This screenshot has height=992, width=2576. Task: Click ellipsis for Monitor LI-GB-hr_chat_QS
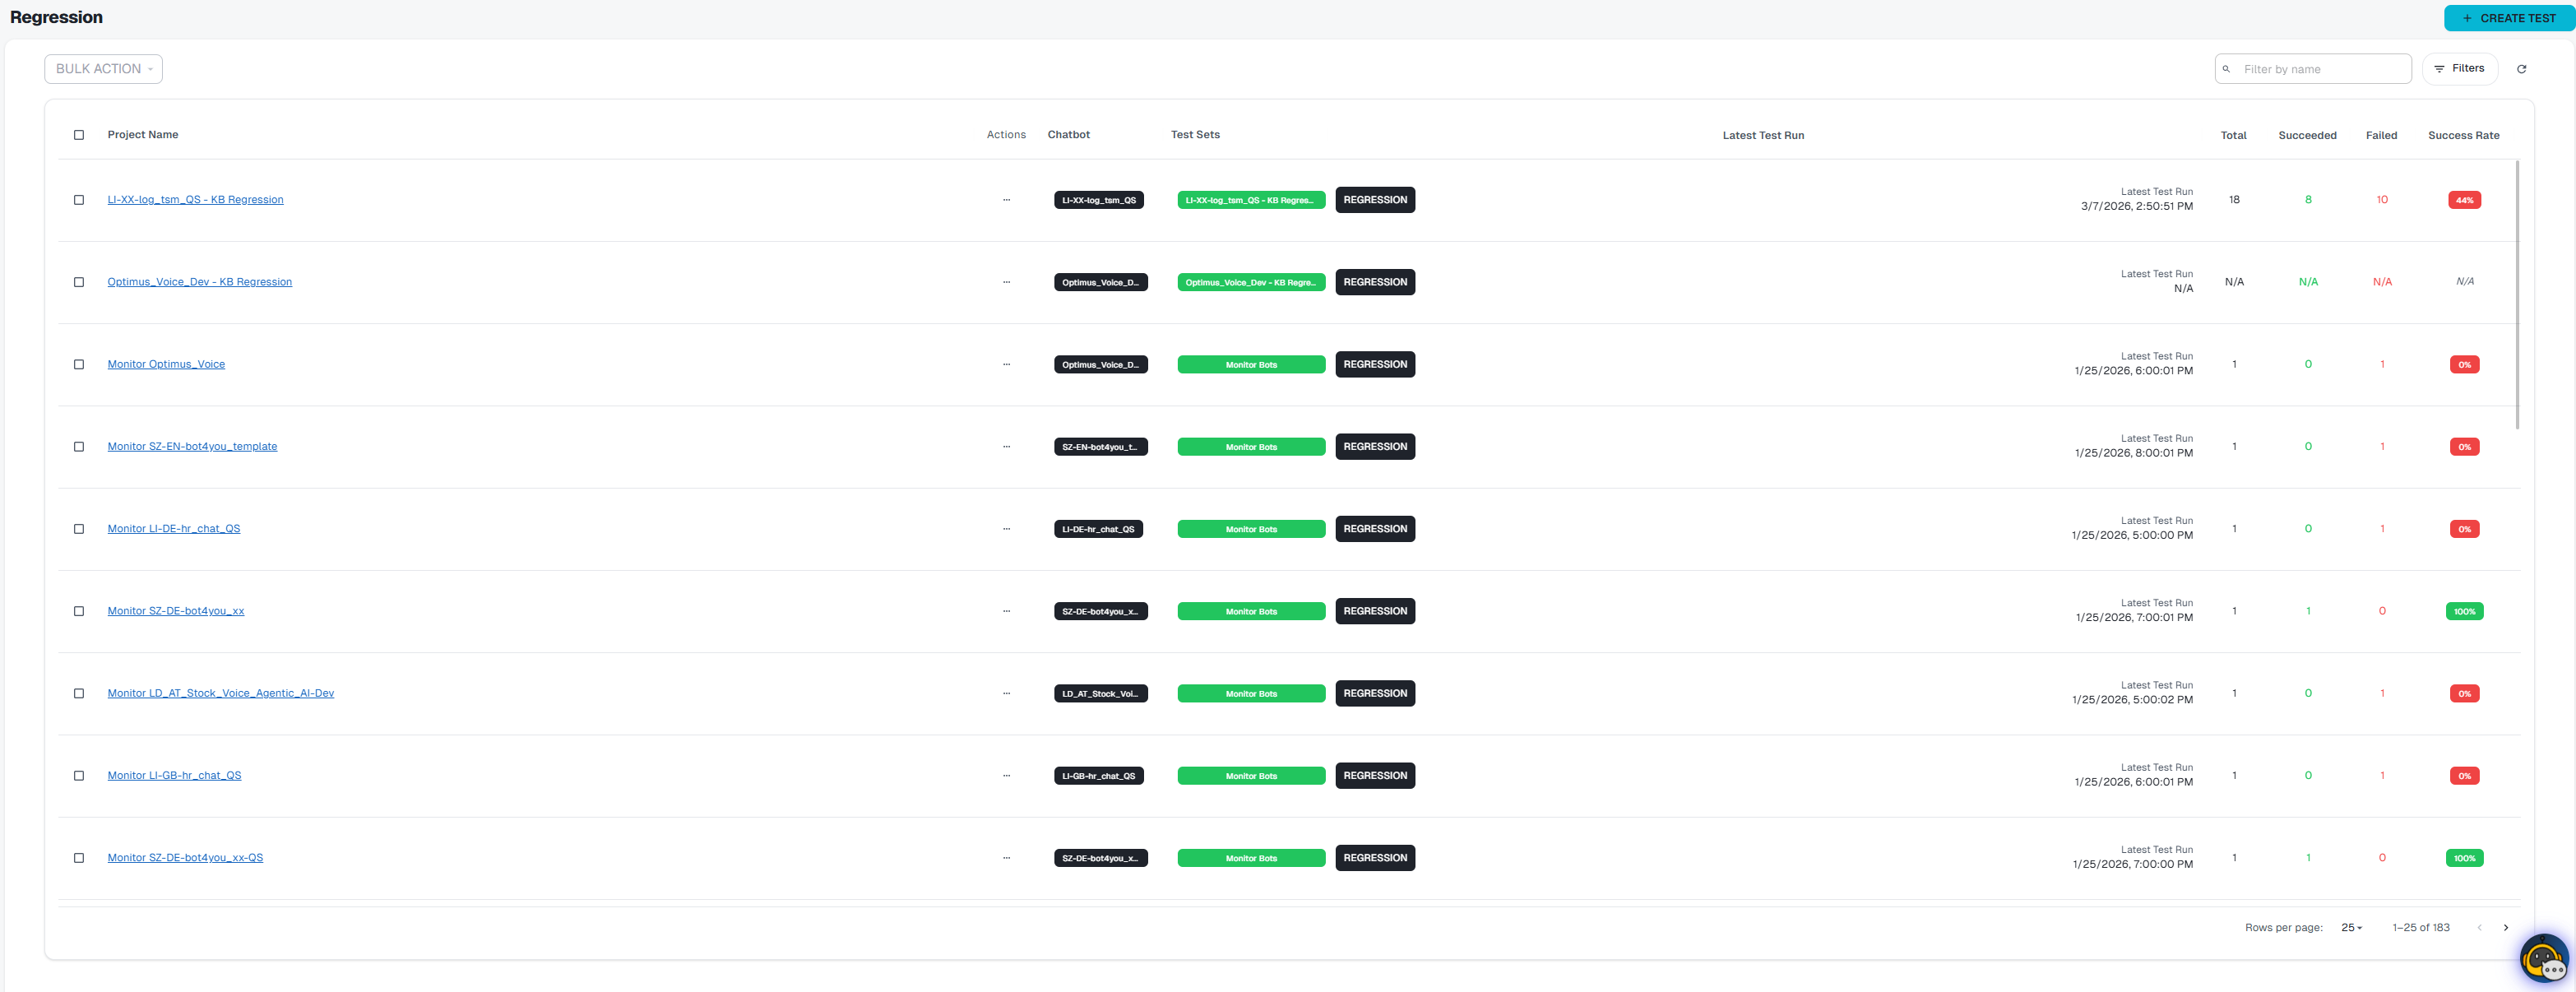[x=1006, y=776]
